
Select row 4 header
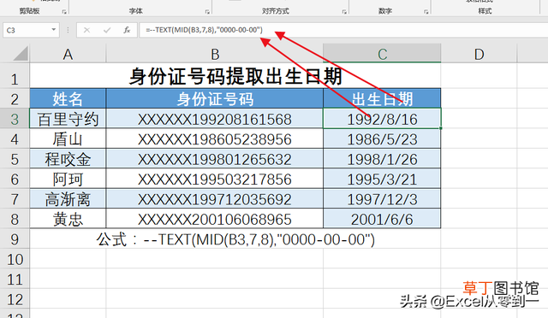[15, 139]
